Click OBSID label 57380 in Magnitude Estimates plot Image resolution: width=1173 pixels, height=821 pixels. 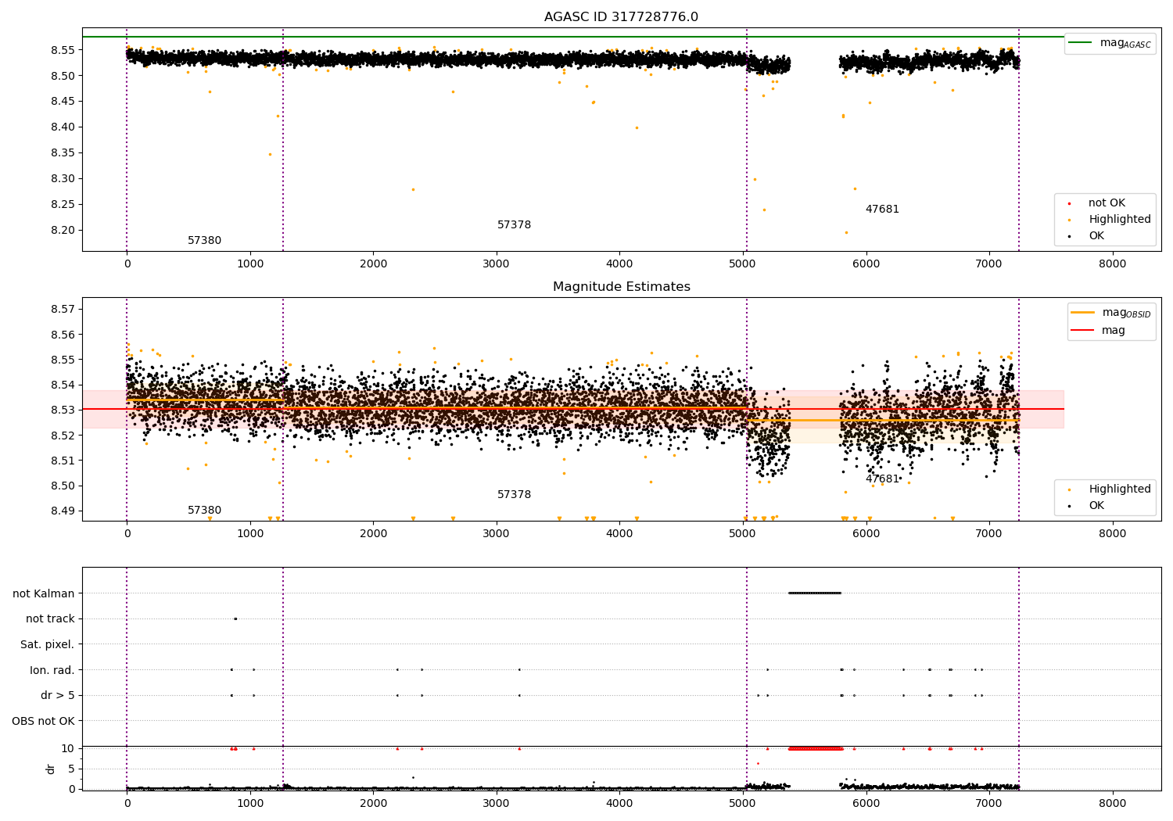coord(204,511)
